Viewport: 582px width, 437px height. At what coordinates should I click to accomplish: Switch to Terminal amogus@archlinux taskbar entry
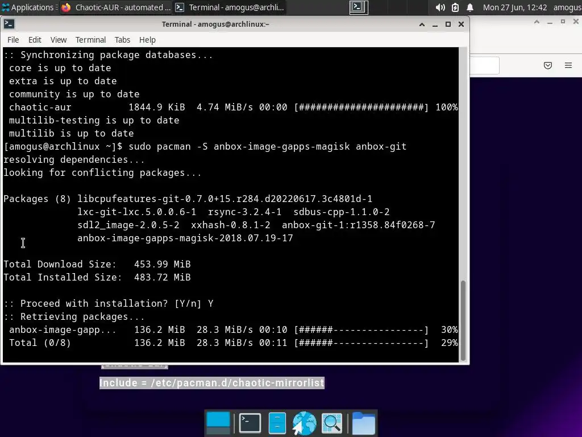[230, 7]
